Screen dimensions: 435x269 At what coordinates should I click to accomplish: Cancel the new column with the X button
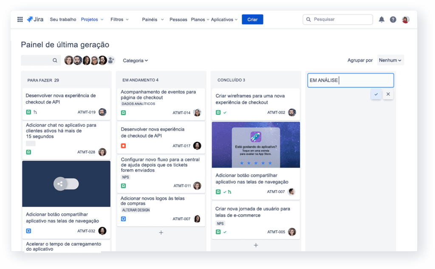[388, 94]
